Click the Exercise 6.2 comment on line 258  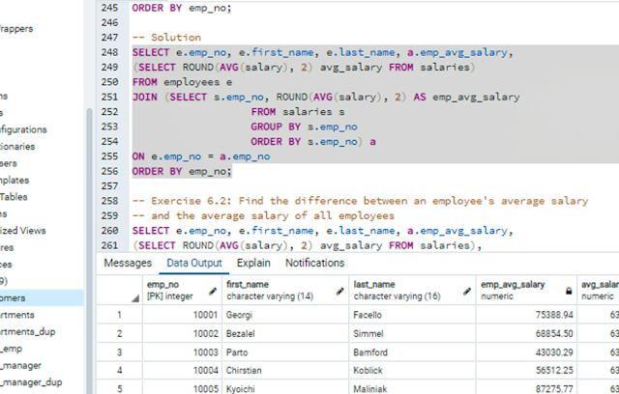point(360,201)
